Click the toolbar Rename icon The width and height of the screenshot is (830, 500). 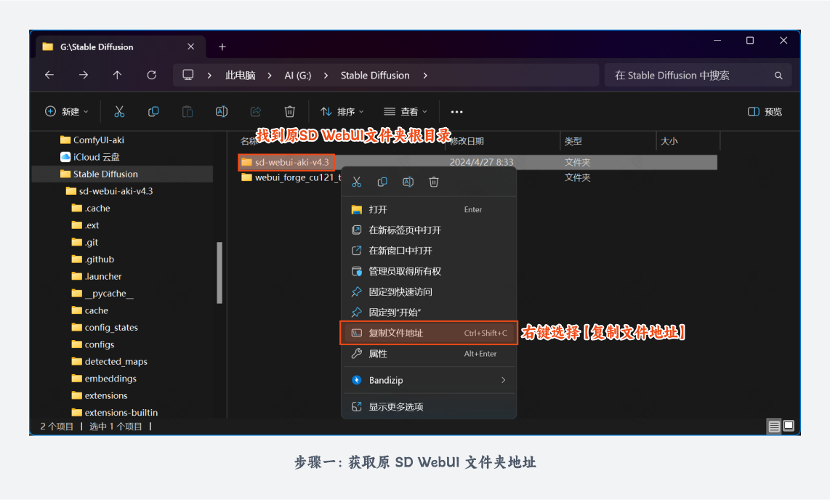click(221, 112)
